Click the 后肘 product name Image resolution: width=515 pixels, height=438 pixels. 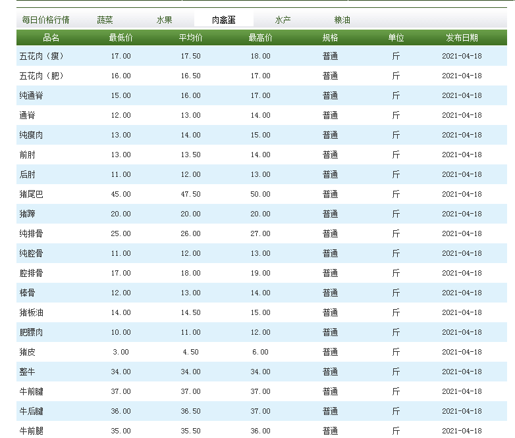[x=27, y=174]
